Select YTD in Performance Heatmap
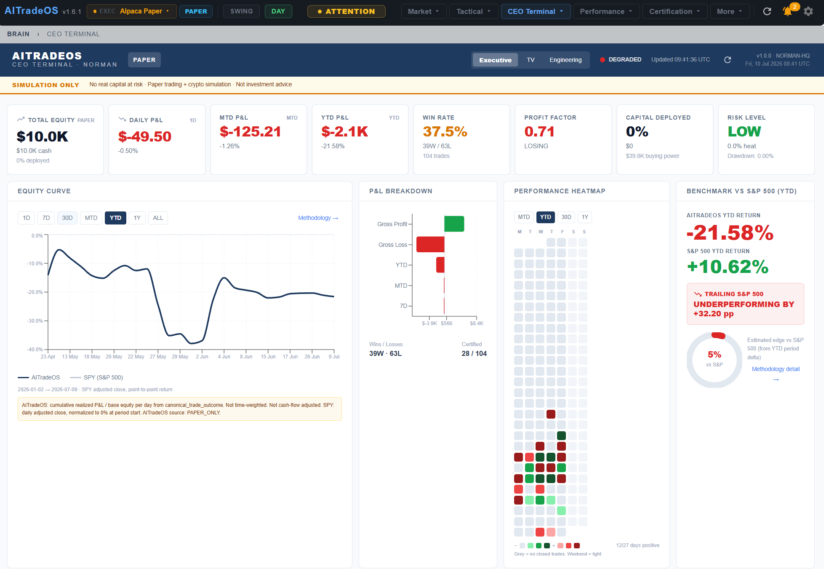Viewport: 824px width, 569px height. (x=546, y=217)
